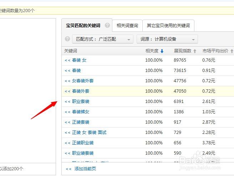234x176 pixels.
Task: Sort by 展现指数 using the arrow icon
Action: click(195, 51)
